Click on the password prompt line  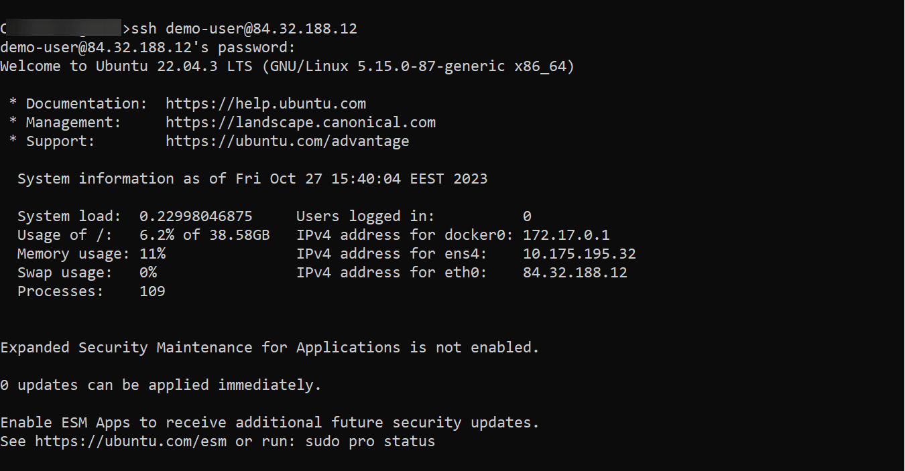coord(147,48)
